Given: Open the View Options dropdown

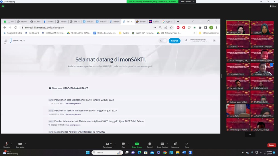Looking at the screenshot, I should pos(187,2).
